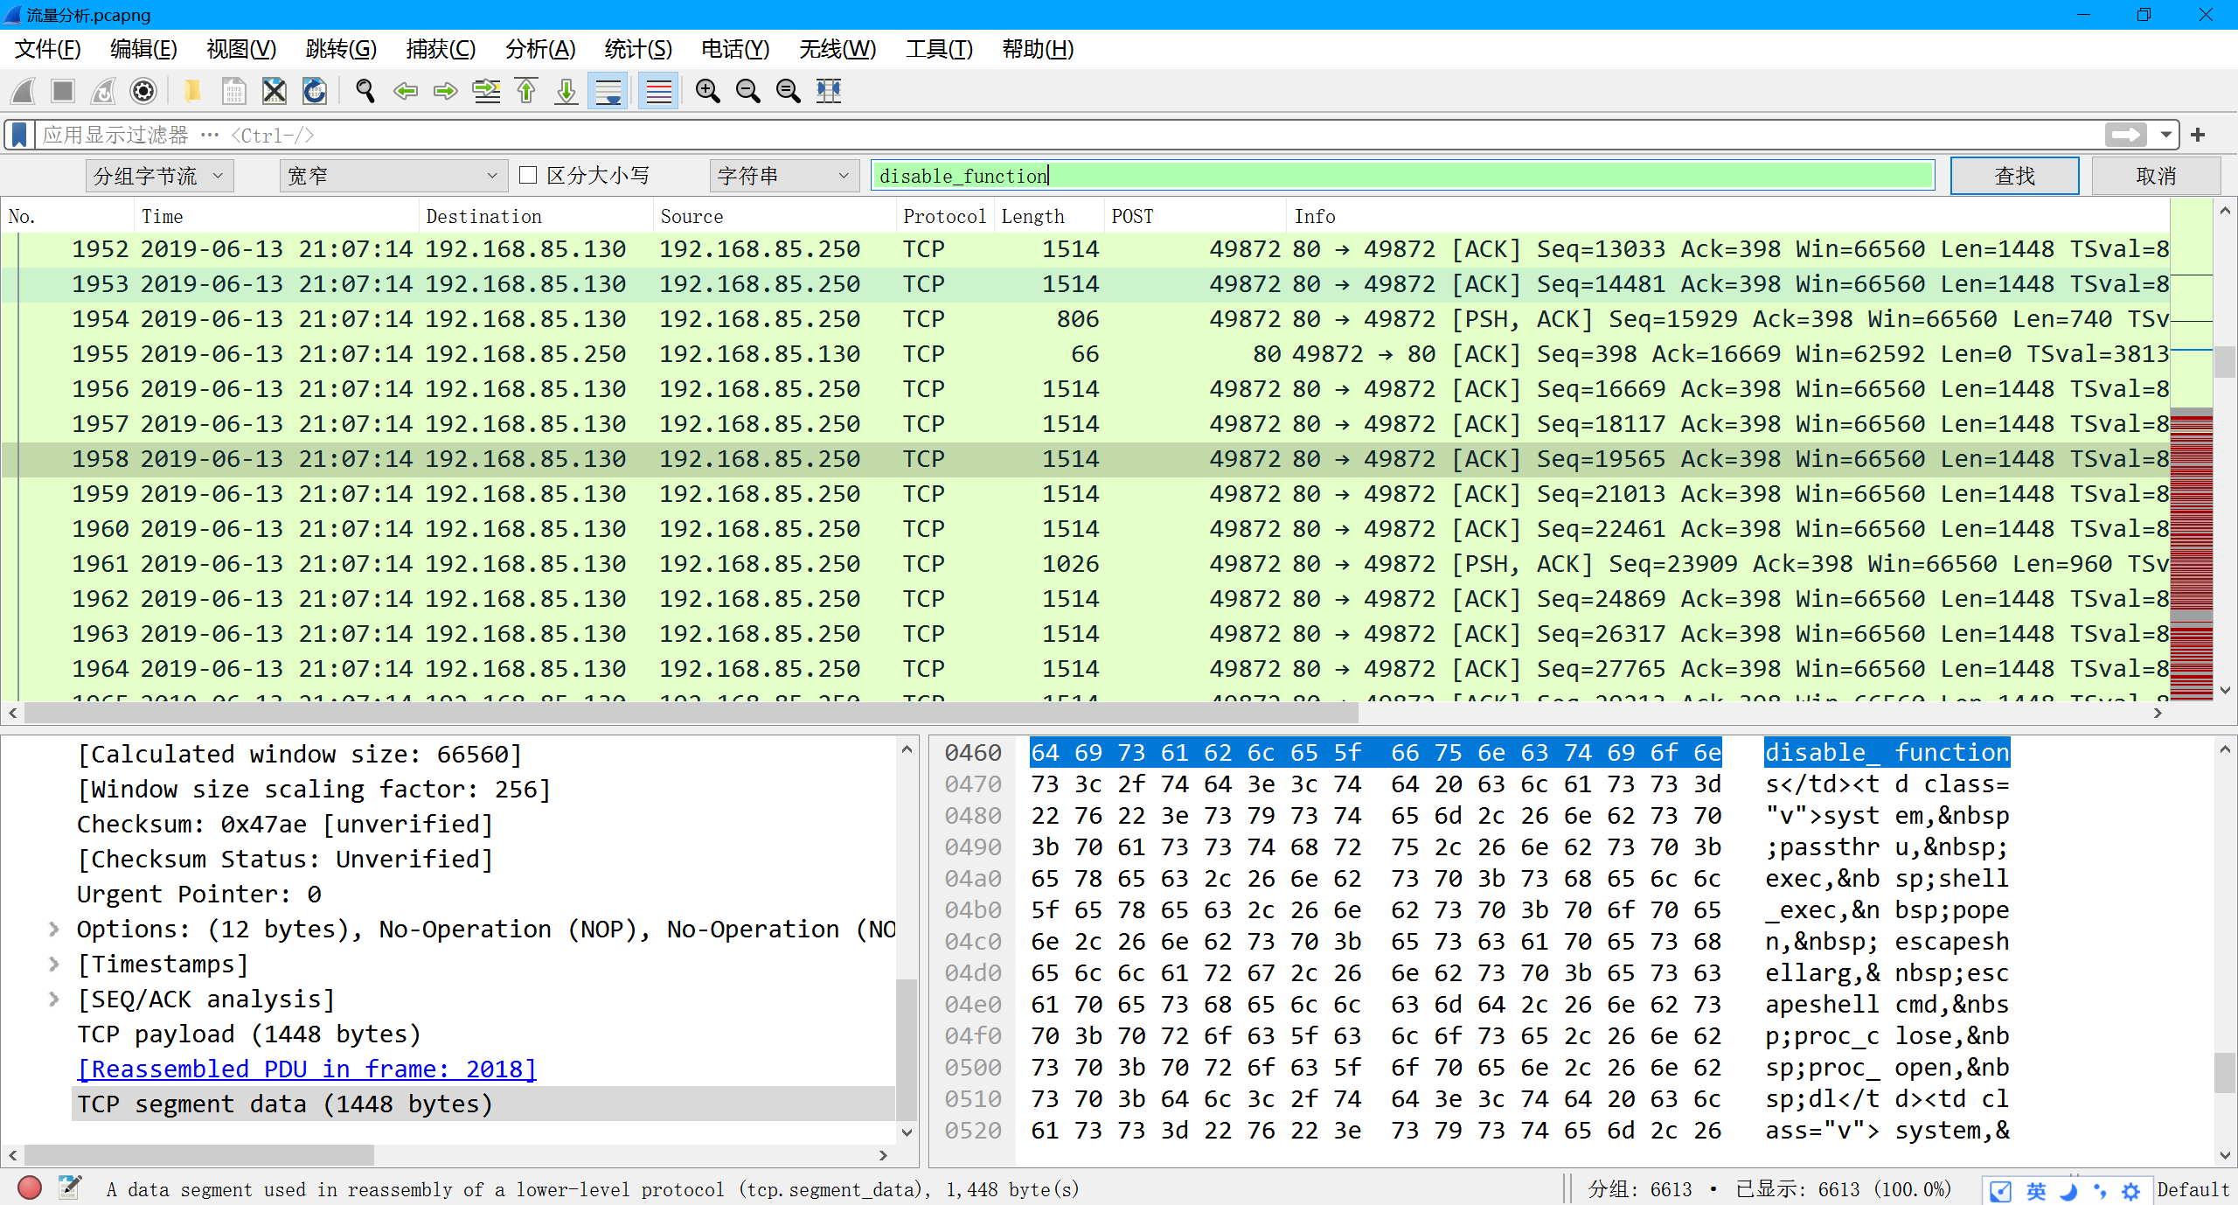This screenshot has width=2238, height=1205.
Task: Toggle auto-scroll during live capture
Action: point(608,91)
